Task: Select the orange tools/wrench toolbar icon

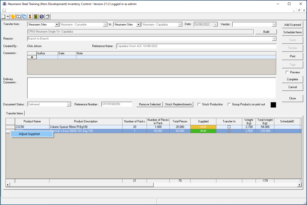Action: [x=30, y=17]
